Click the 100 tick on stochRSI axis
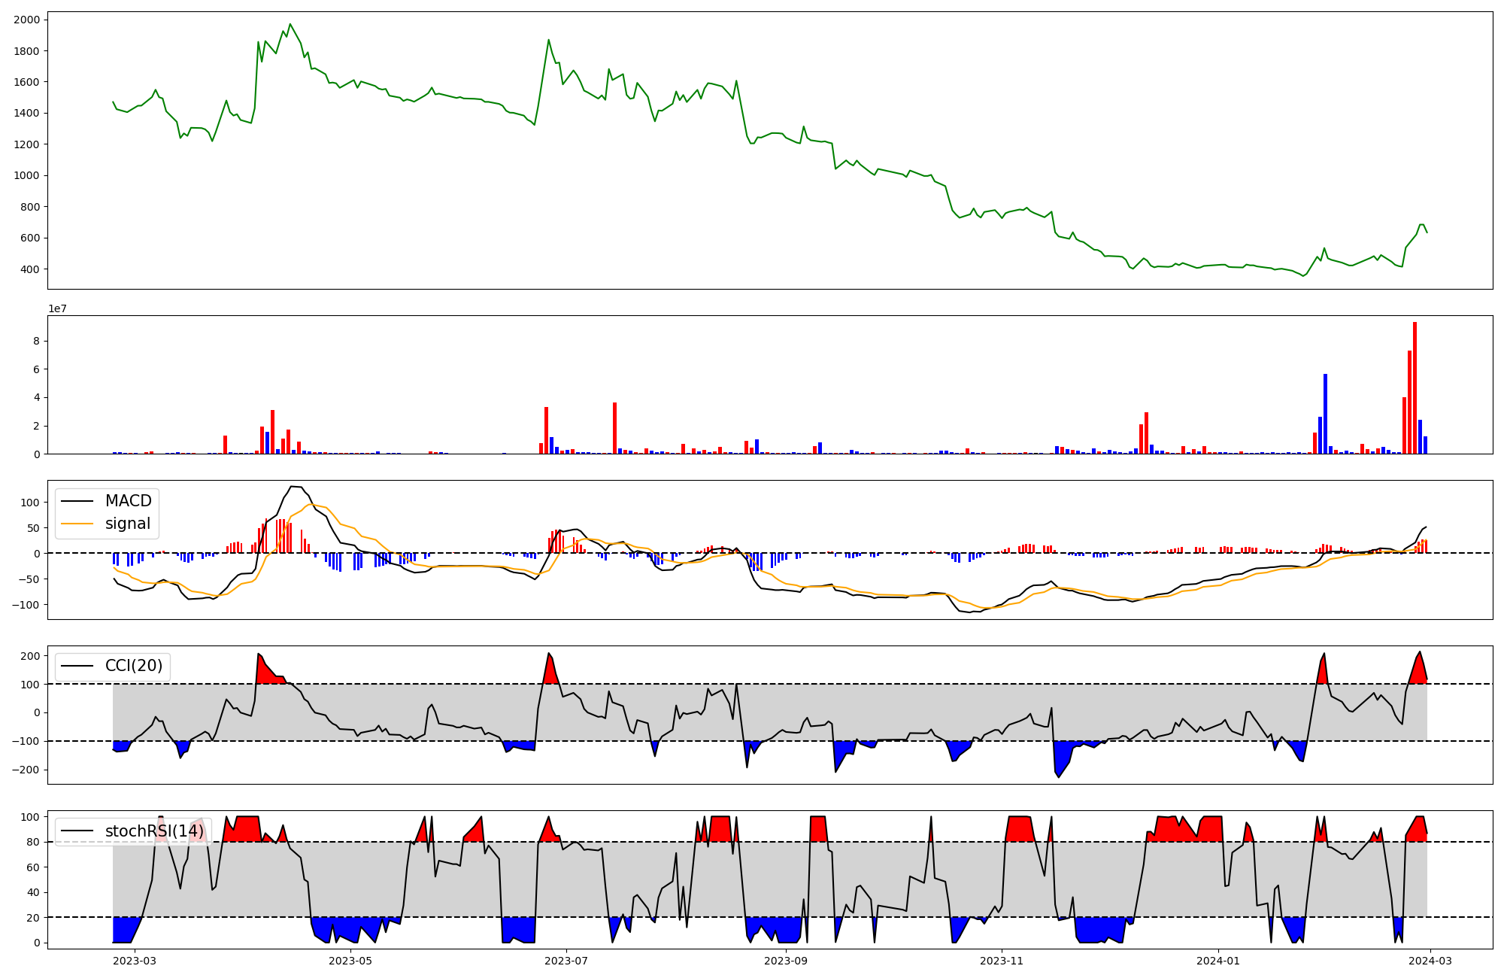 point(31,817)
